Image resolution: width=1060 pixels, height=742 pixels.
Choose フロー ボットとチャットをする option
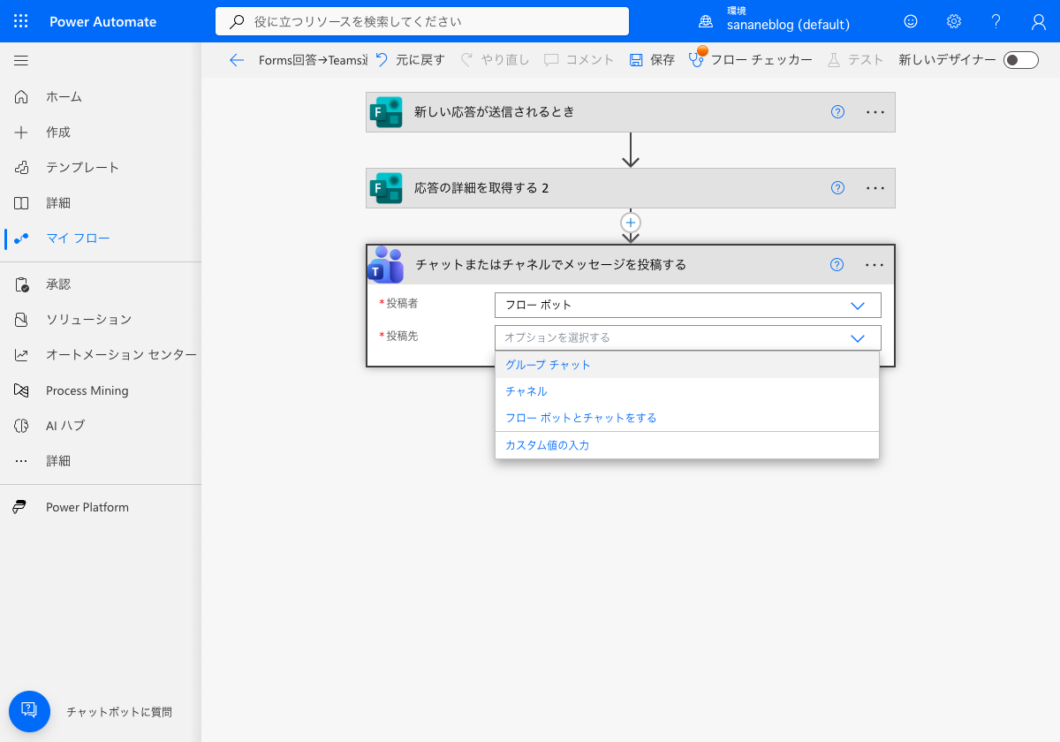click(687, 418)
